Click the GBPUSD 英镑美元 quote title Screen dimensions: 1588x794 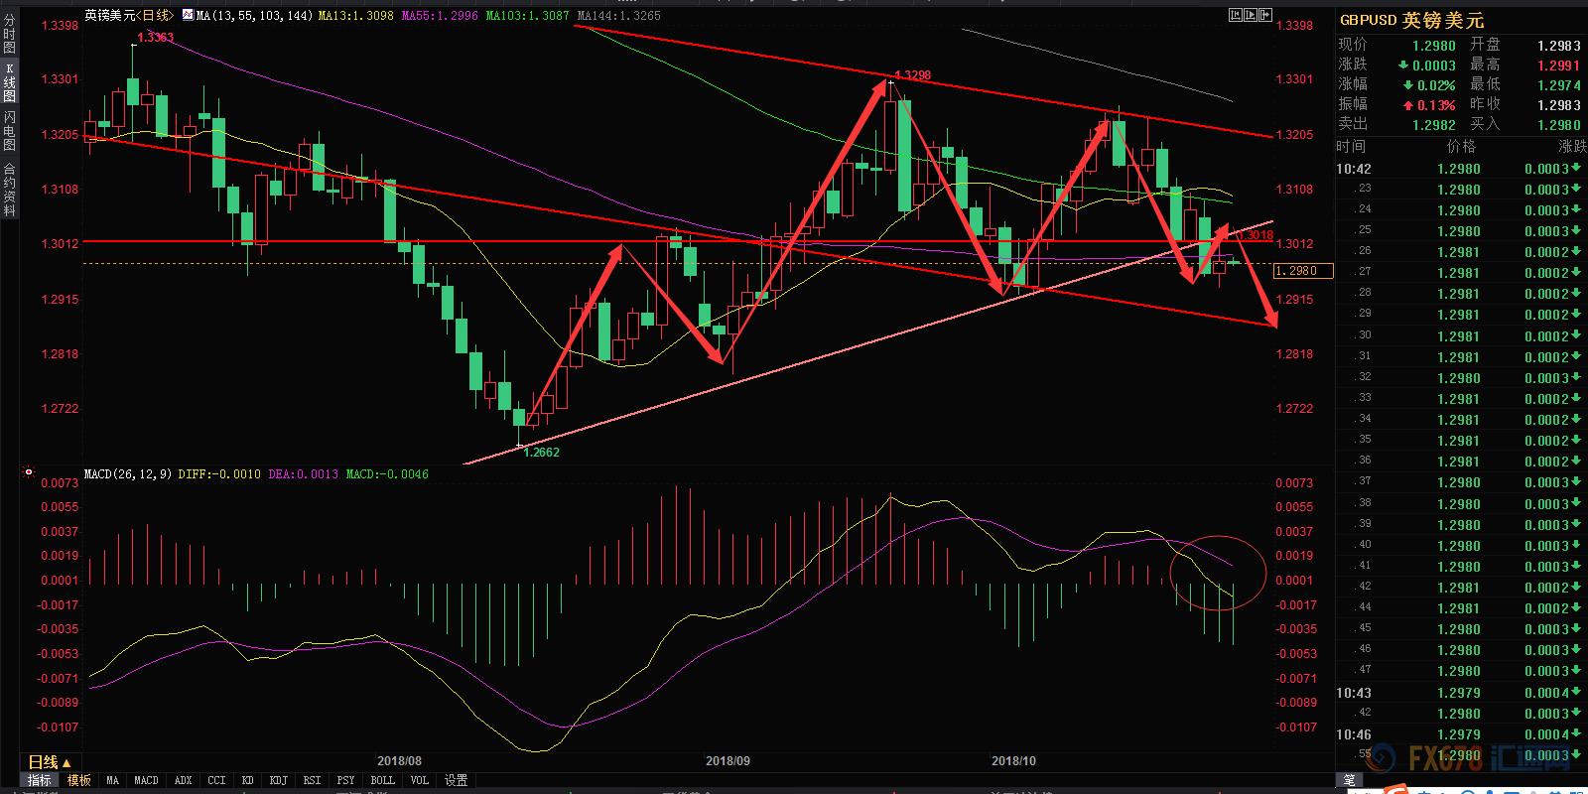[1411, 20]
